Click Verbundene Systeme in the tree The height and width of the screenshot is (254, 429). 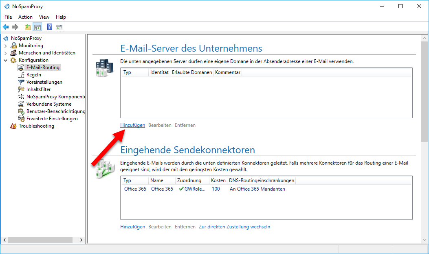point(50,104)
